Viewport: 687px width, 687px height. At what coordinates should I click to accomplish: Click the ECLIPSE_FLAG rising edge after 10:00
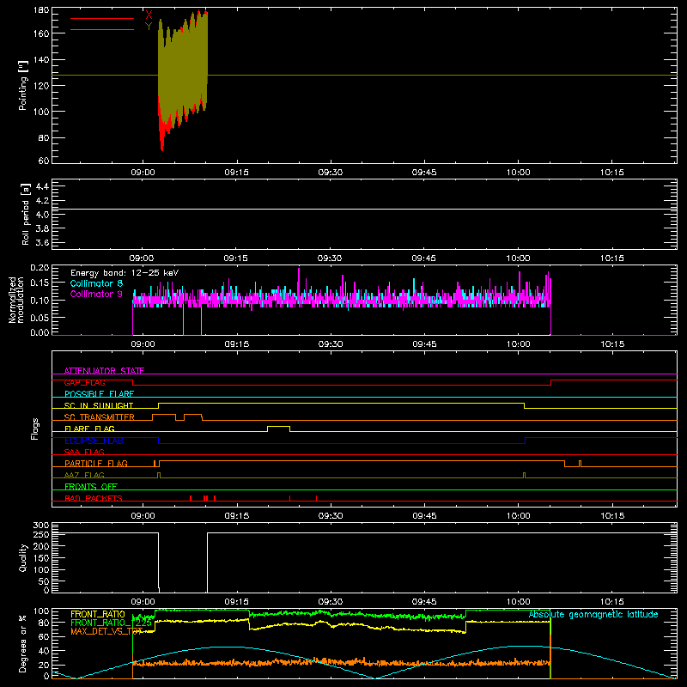click(x=526, y=441)
